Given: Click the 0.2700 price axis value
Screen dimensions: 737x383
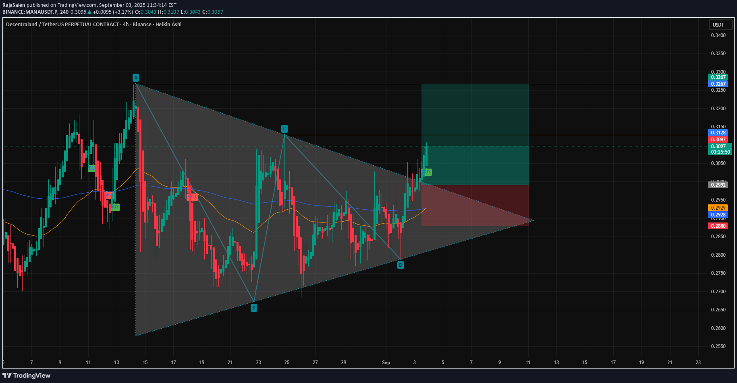Looking at the screenshot, I should click(718, 292).
